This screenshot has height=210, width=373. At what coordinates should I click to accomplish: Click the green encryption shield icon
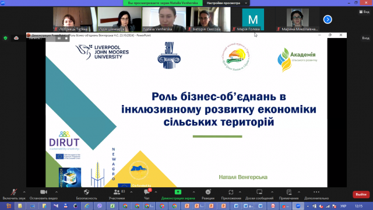coord(5,38)
